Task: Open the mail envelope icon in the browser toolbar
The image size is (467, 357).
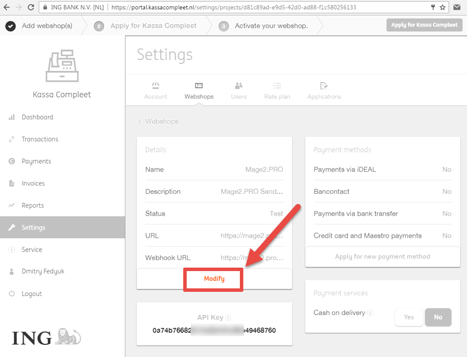Action: point(457,7)
